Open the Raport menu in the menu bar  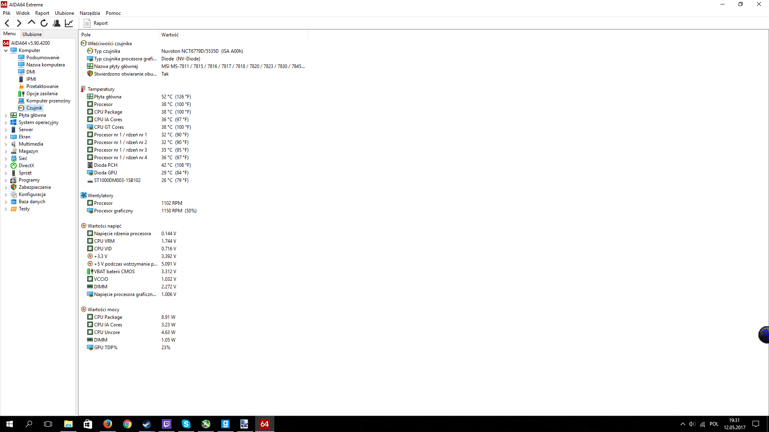tap(42, 13)
